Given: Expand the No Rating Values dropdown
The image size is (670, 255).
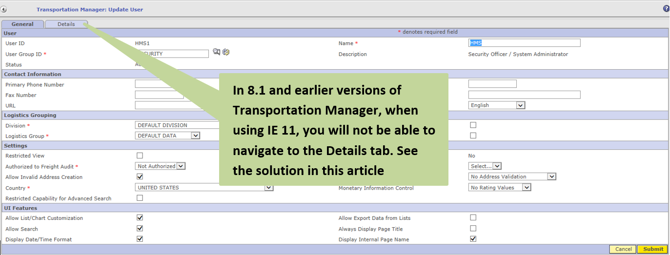Looking at the screenshot, I should pyautogui.click(x=500, y=188).
